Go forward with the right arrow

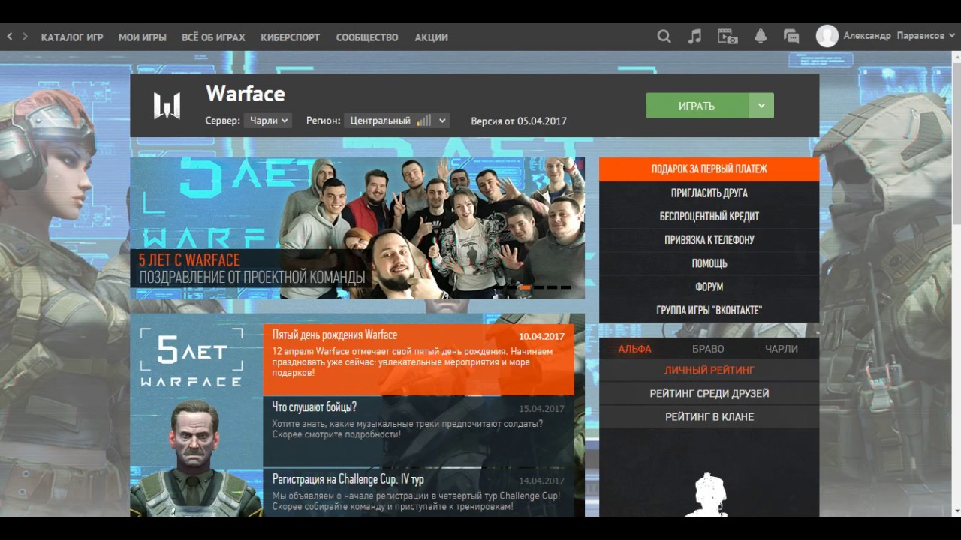coord(25,36)
